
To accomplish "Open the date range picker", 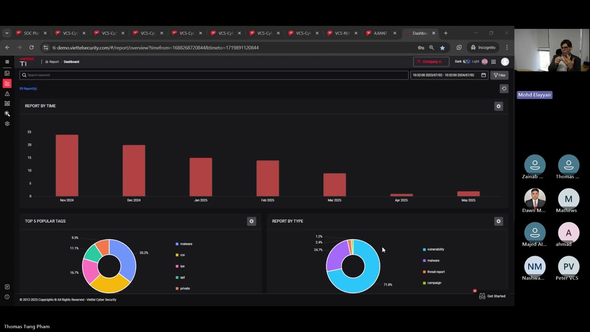I will [x=449, y=75].
